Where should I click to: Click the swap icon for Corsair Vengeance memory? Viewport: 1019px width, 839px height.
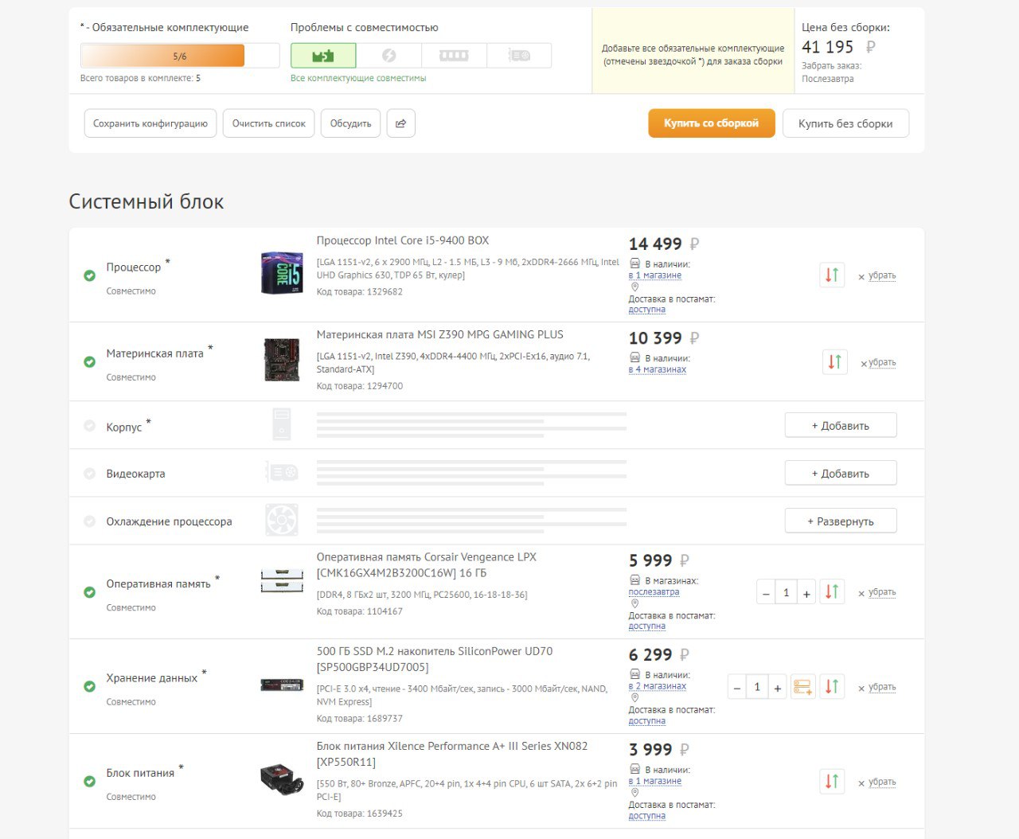click(832, 592)
